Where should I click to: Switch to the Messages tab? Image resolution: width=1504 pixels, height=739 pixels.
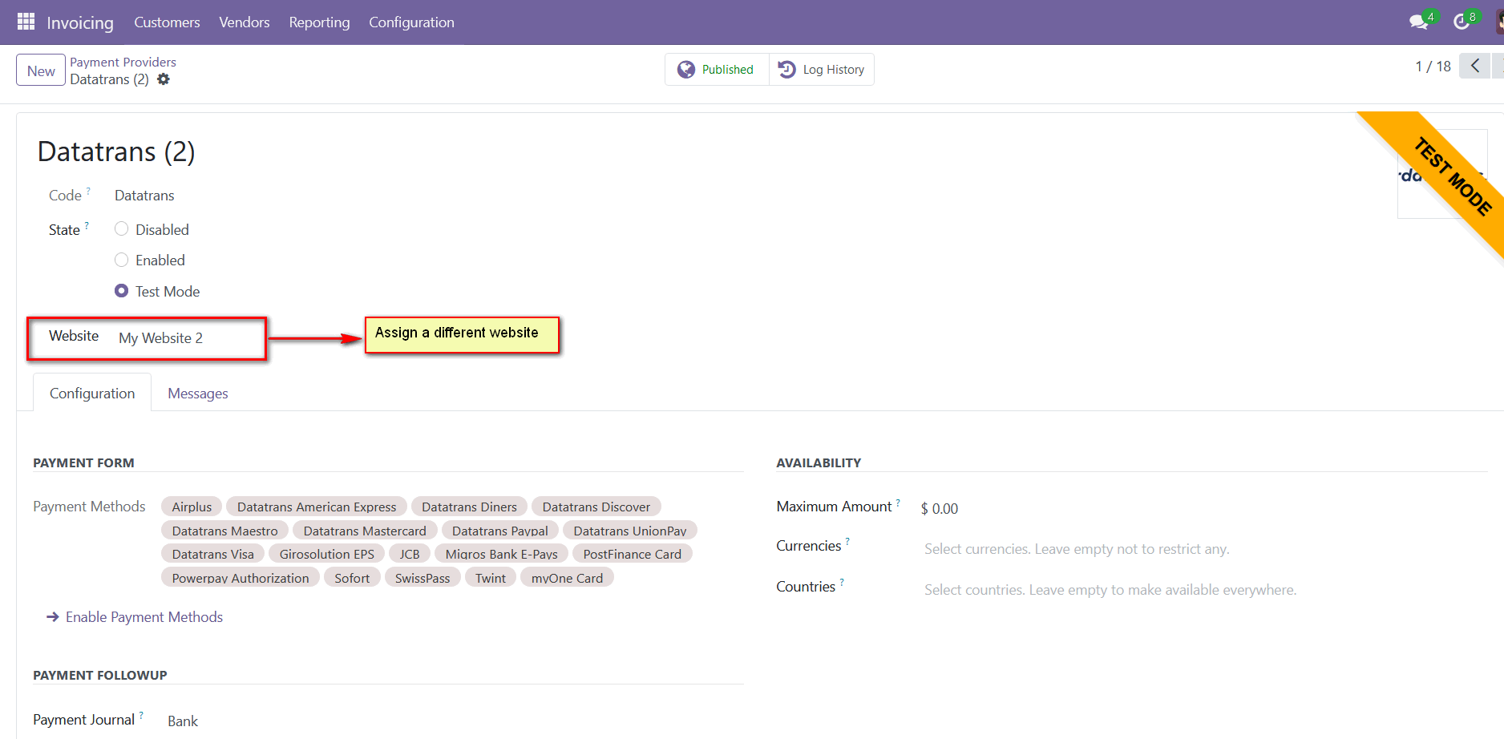(x=197, y=393)
